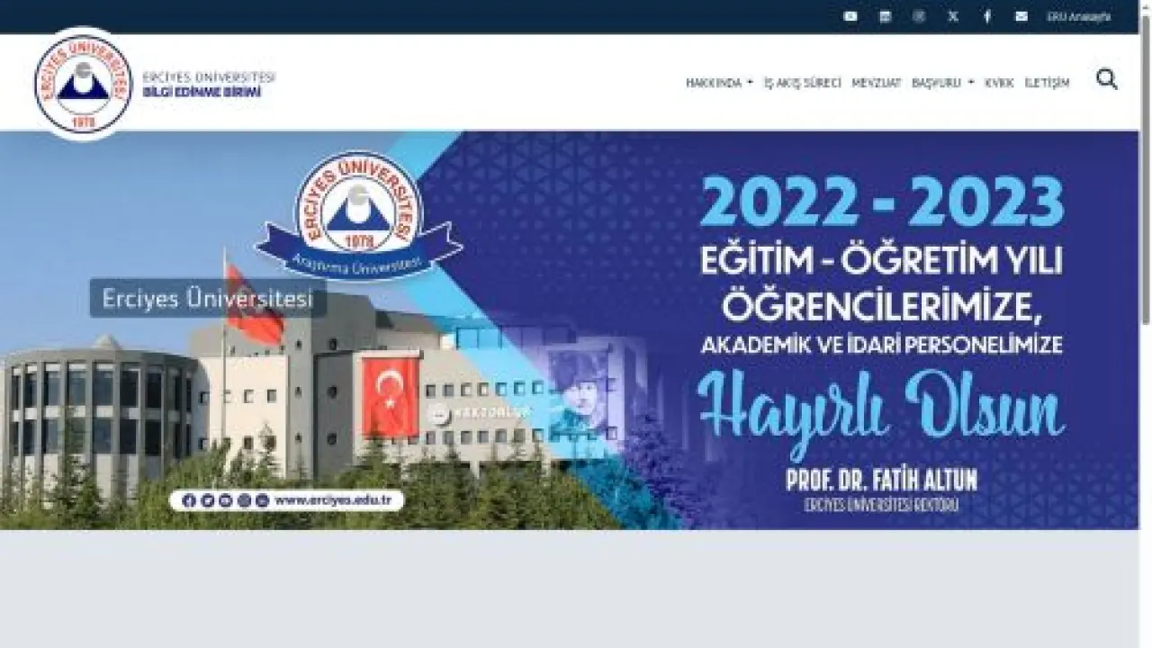Screen dimensions: 1152x648
Task: Expand the BAŞVURU dropdown menu
Action: [942, 83]
